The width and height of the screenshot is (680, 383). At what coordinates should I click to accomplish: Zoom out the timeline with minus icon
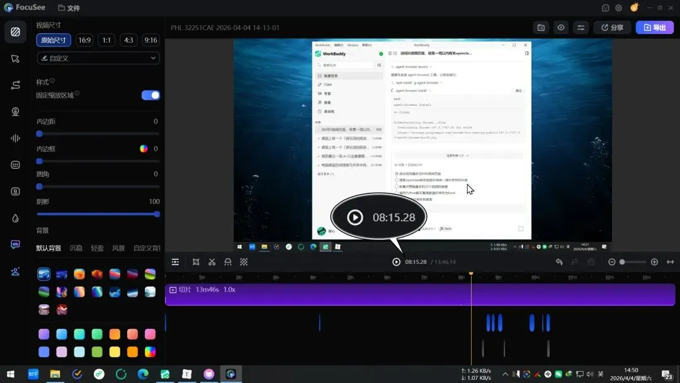coord(611,262)
